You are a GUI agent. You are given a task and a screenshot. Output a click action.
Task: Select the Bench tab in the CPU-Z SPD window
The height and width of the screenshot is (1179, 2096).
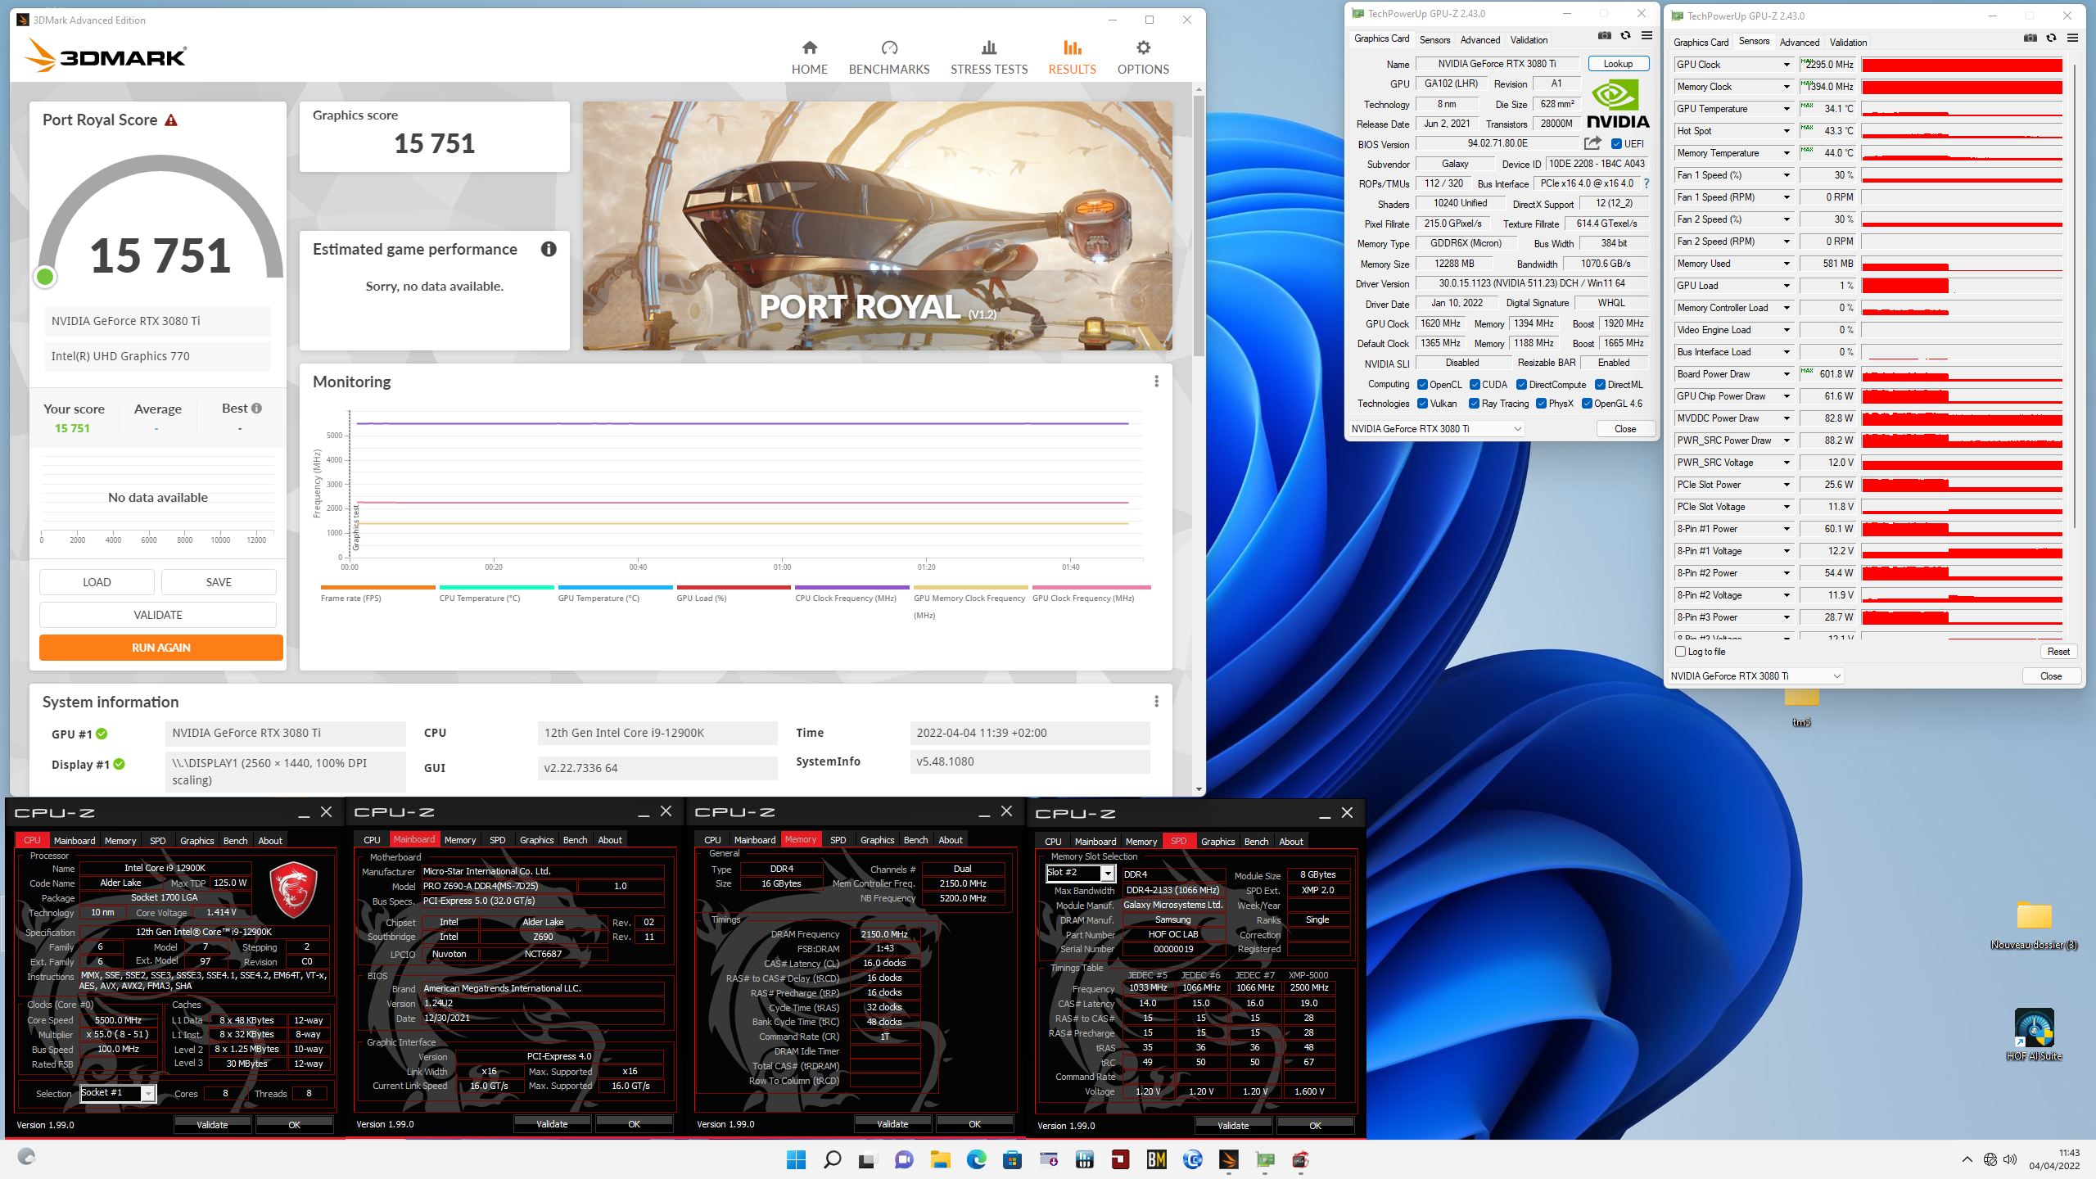pyautogui.click(x=1256, y=842)
